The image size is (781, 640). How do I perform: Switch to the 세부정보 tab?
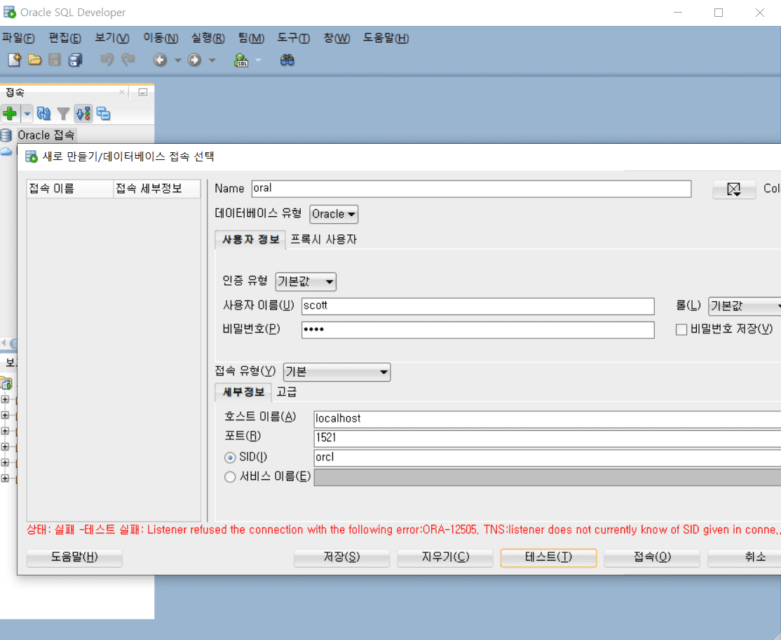pyautogui.click(x=243, y=392)
